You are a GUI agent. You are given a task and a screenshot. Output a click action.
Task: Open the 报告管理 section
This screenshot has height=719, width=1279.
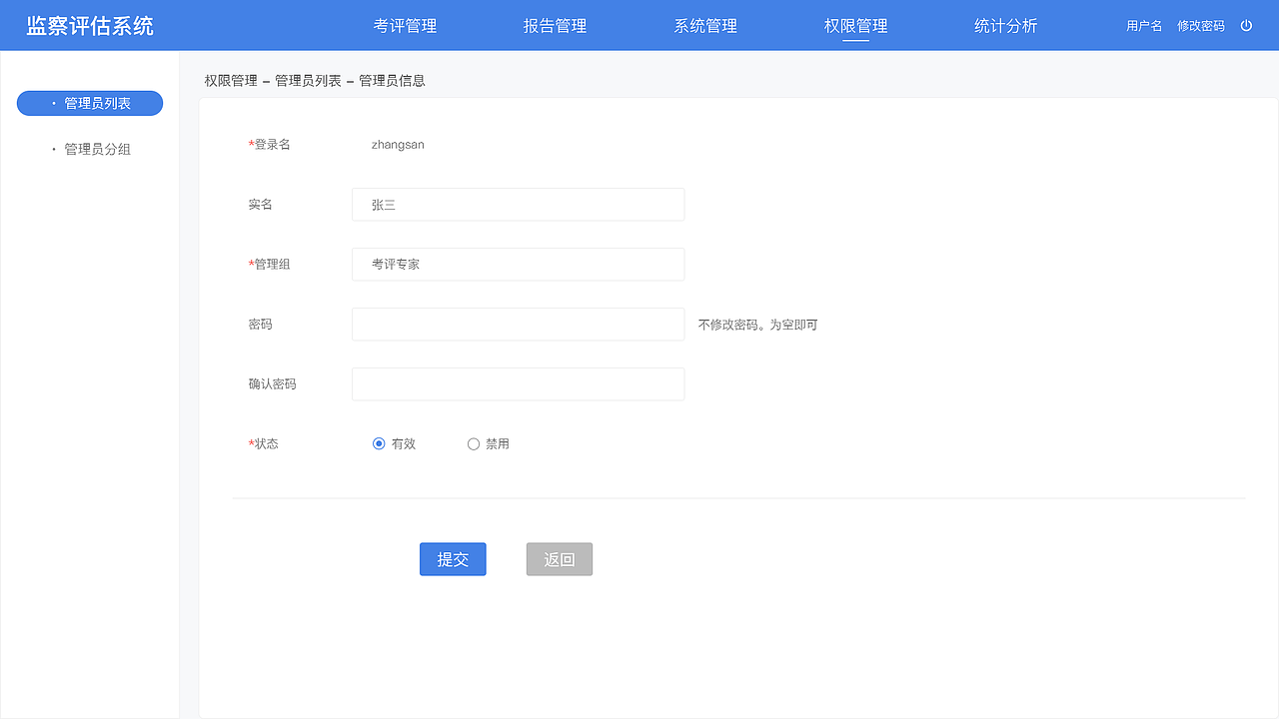[x=555, y=25]
